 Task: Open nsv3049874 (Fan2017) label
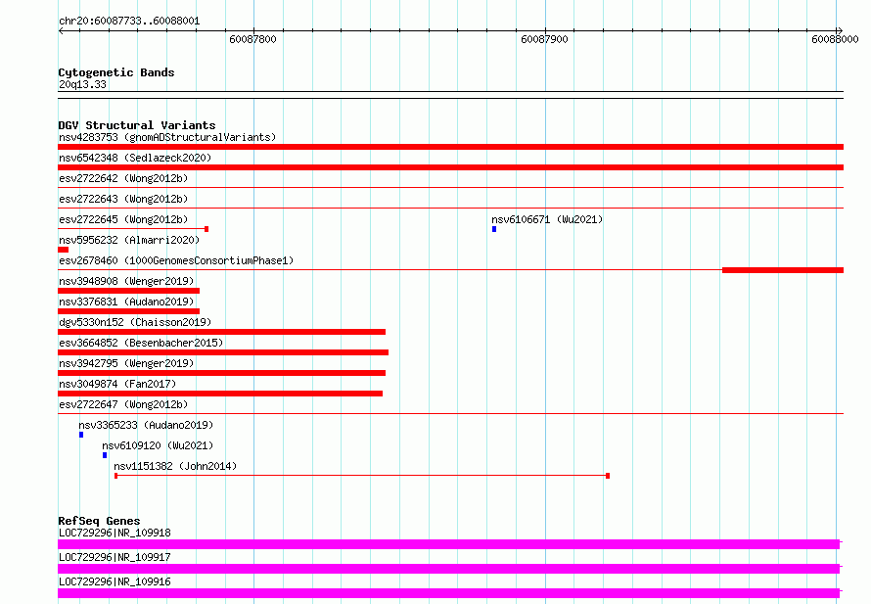pos(117,384)
